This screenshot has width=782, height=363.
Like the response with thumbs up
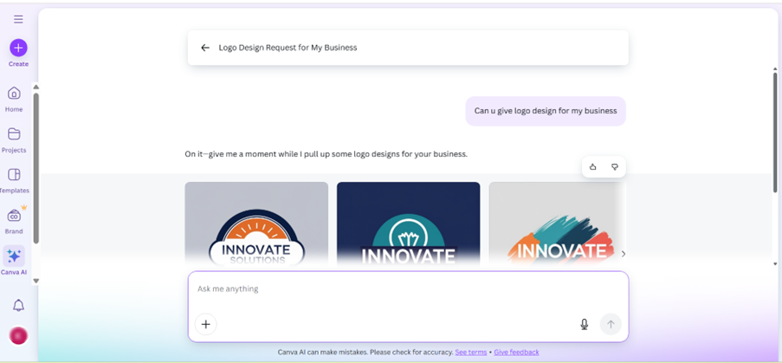pyautogui.click(x=593, y=167)
